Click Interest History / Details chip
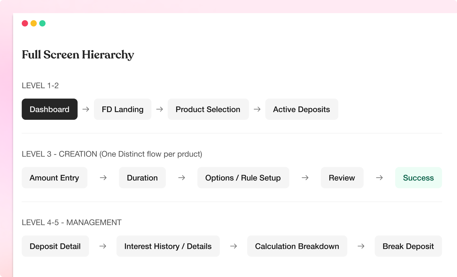The height and width of the screenshot is (277, 457). pyautogui.click(x=168, y=246)
